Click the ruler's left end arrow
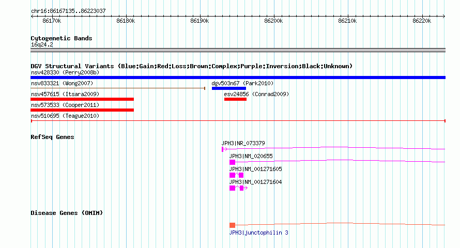This screenshot has width=460, height=248. pos(32,16)
